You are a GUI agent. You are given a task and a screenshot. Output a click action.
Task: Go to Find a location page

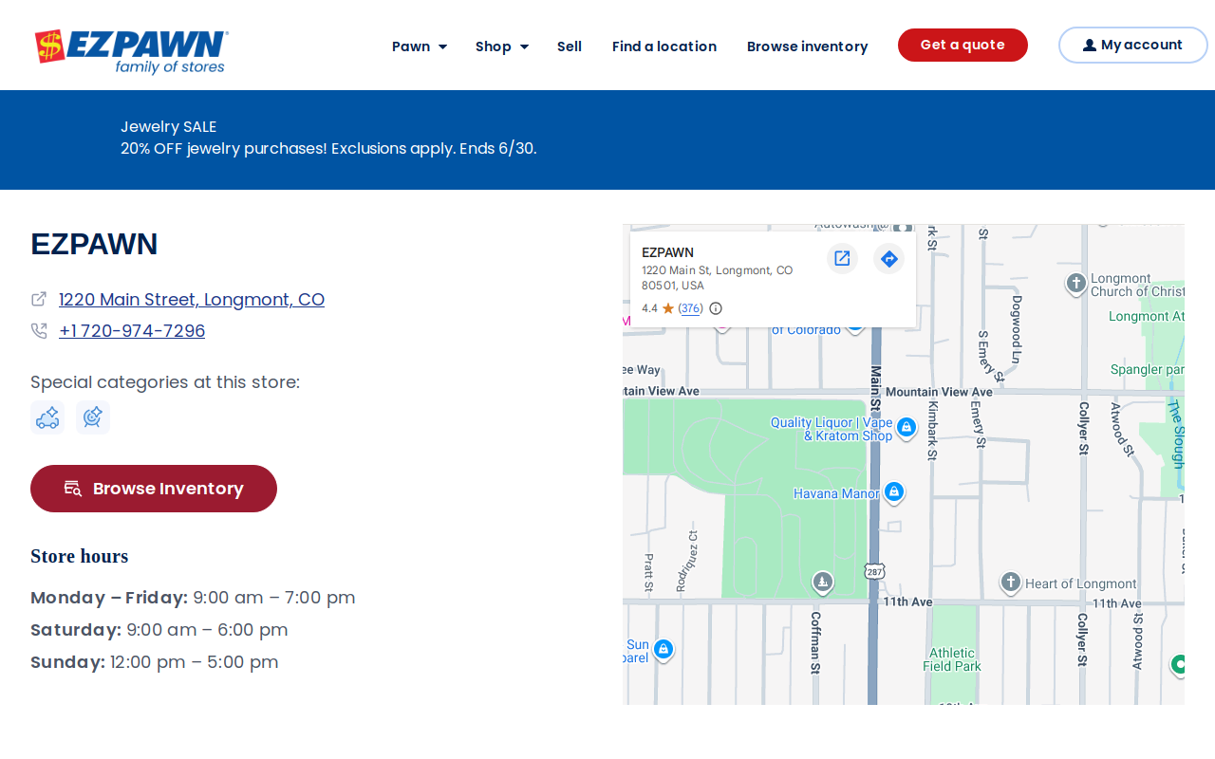[x=664, y=46]
